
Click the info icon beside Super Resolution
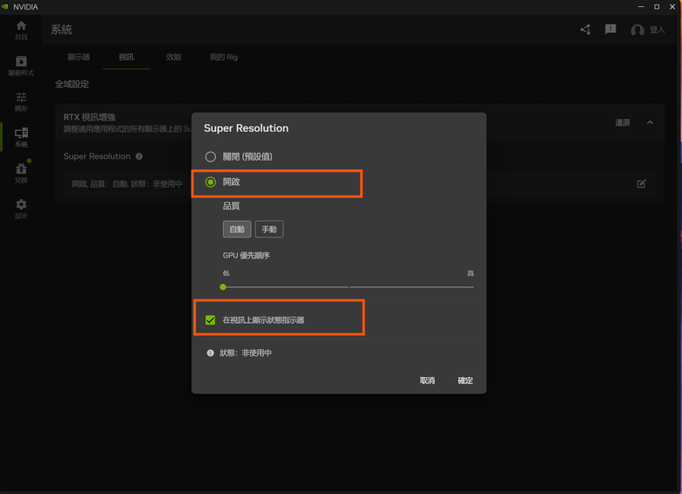[x=139, y=156]
